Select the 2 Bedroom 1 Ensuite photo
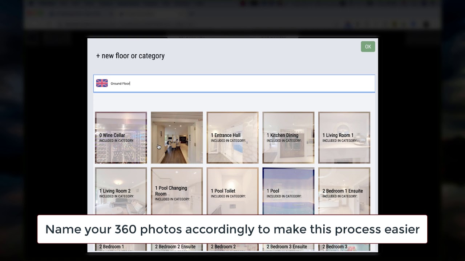 [344, 191]
